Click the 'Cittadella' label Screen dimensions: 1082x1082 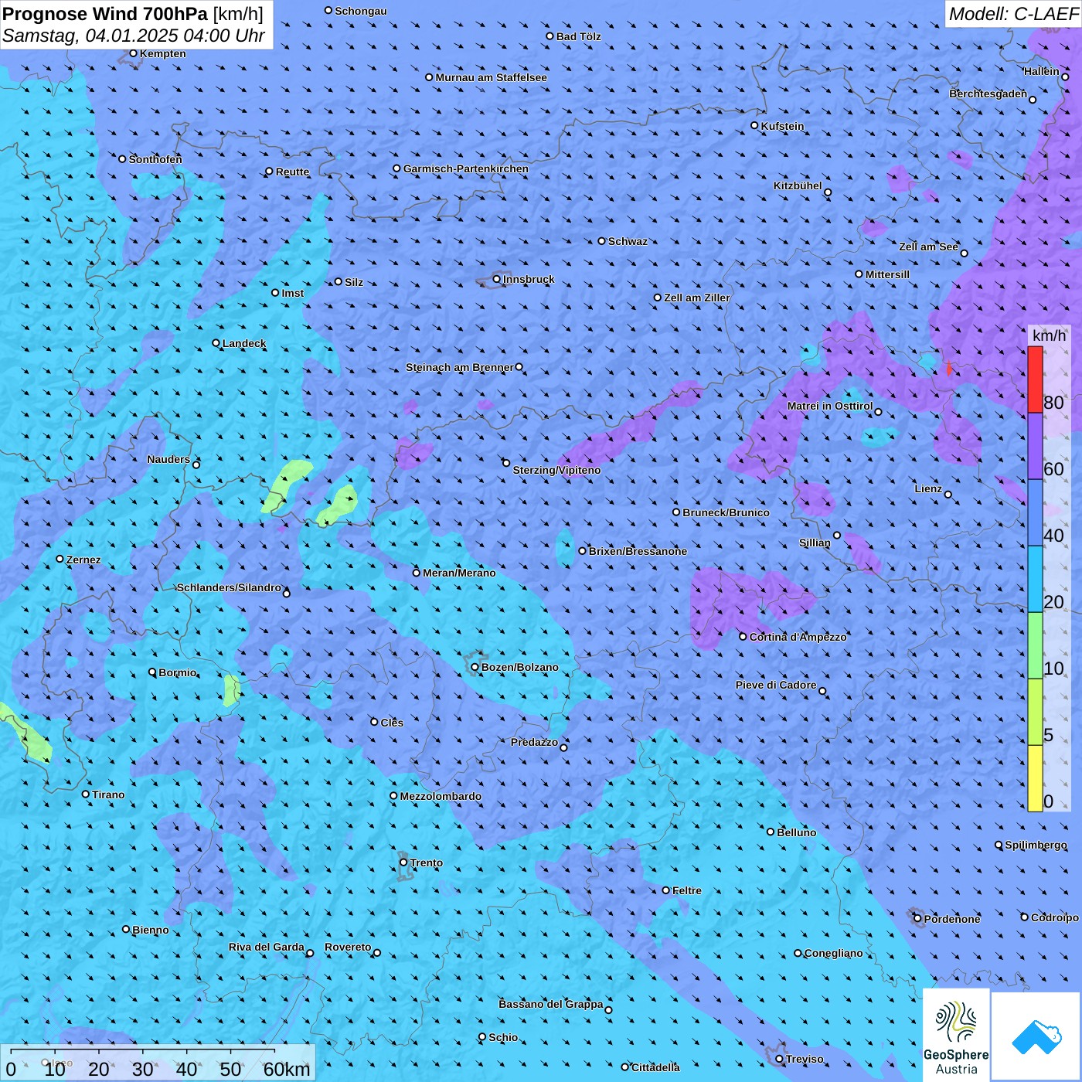655,1067
